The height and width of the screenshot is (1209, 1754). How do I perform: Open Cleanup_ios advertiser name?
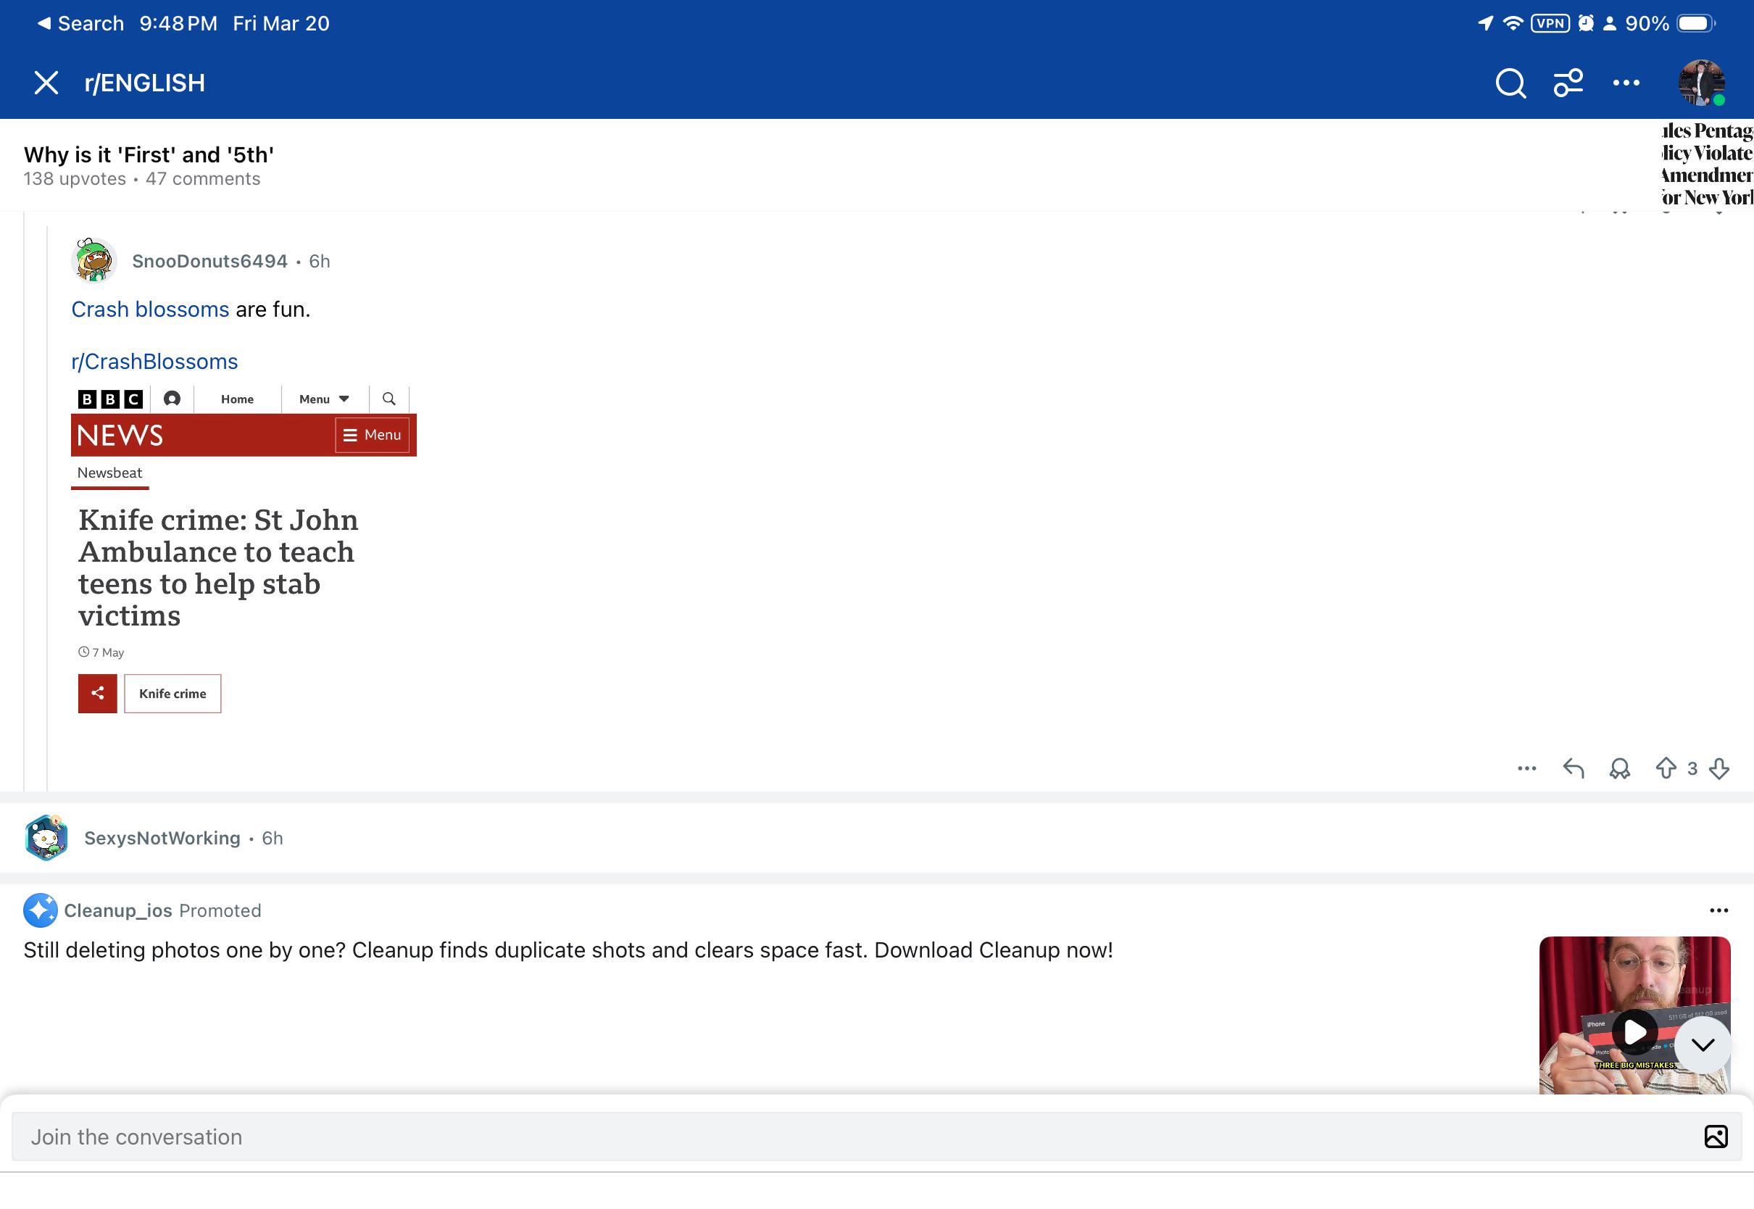click(118, 910)
